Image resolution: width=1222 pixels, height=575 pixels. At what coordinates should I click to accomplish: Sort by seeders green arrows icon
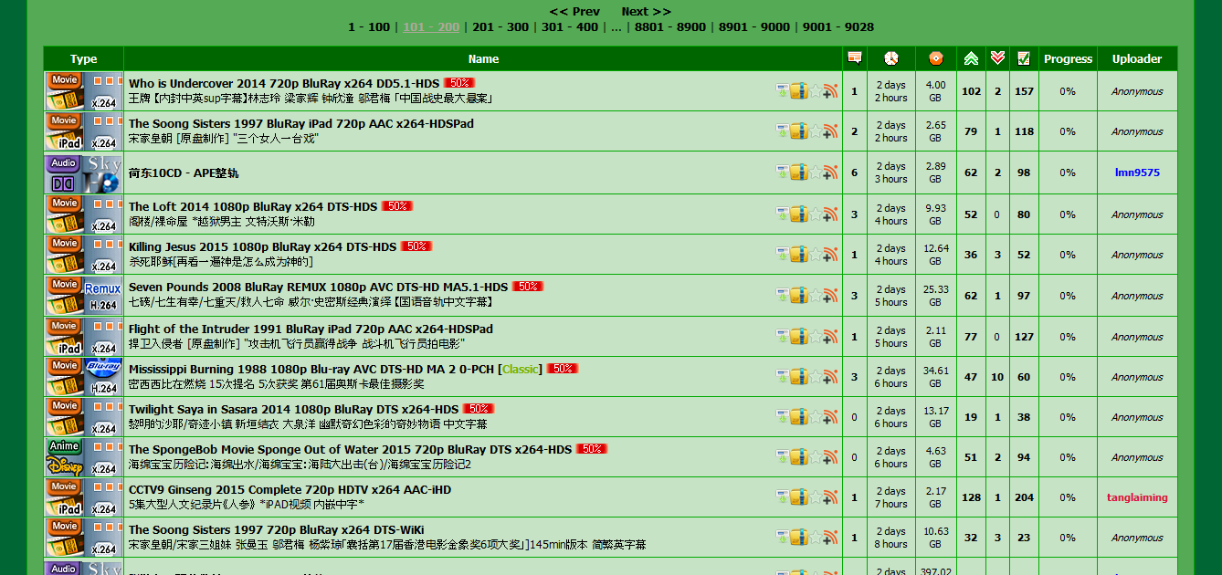tap(971, 58)
